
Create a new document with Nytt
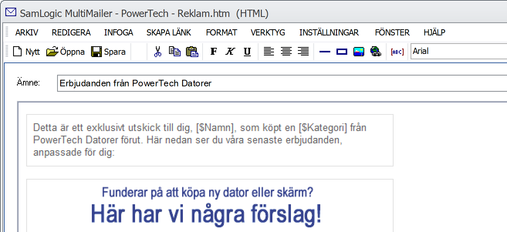click(26, 52)
